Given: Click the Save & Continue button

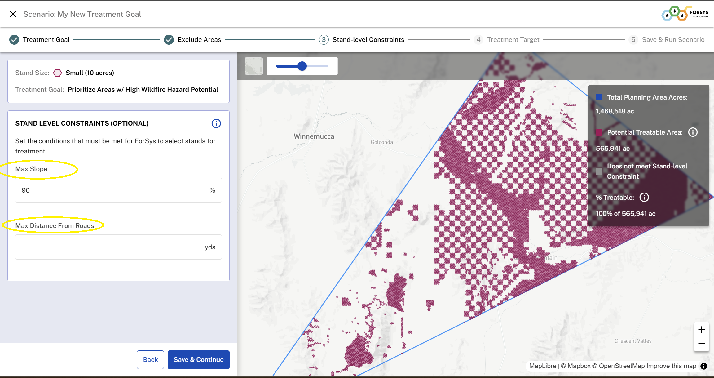Looking at the screenshot, I should [x=198, y=360].
